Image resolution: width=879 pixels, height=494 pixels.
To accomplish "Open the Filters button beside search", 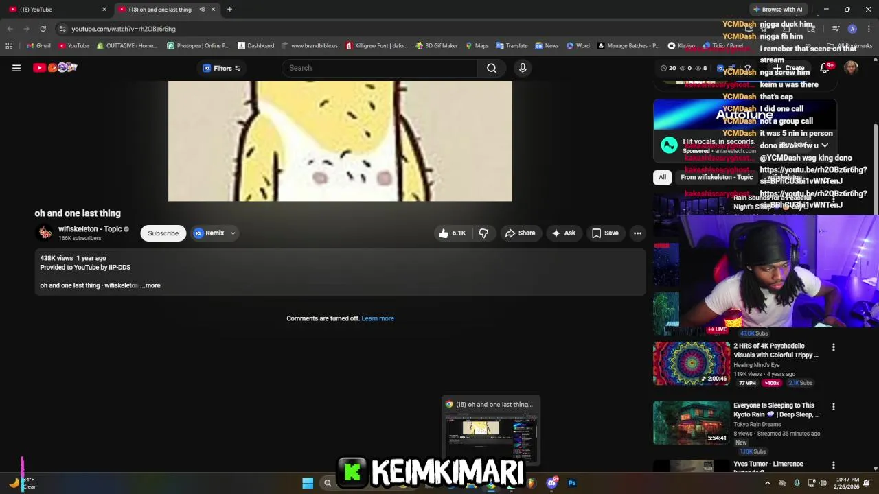I will [x=221, y=68].
